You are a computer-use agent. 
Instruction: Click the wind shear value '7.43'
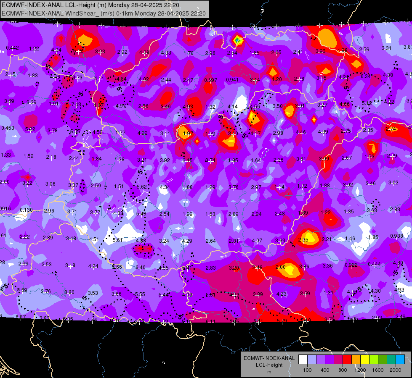coord(76,105)
